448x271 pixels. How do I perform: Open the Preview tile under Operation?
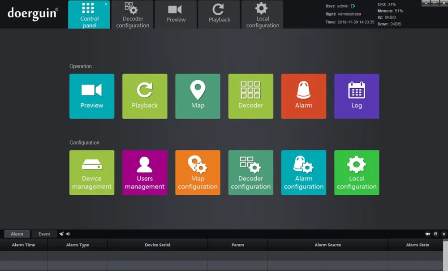click(x=92, y=96)
